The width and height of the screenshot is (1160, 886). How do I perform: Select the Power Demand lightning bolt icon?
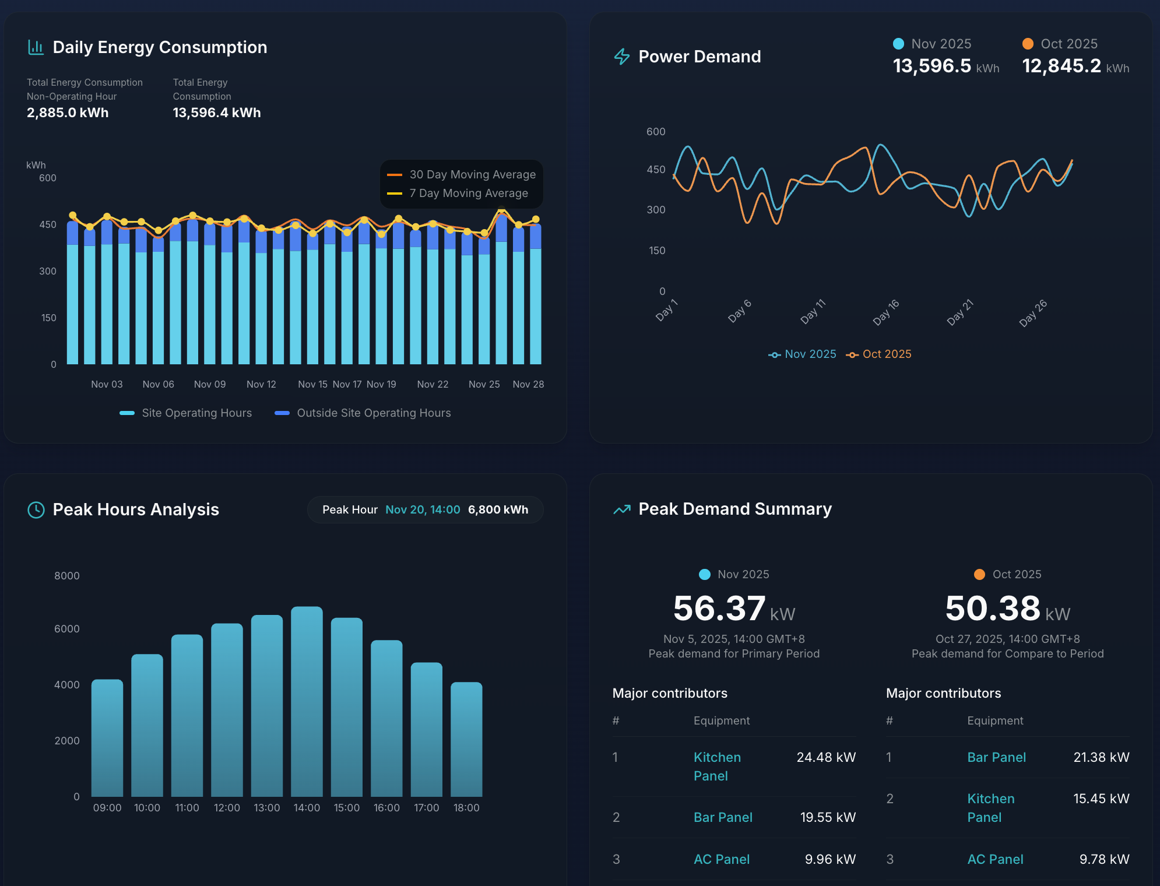click(621, 57)
